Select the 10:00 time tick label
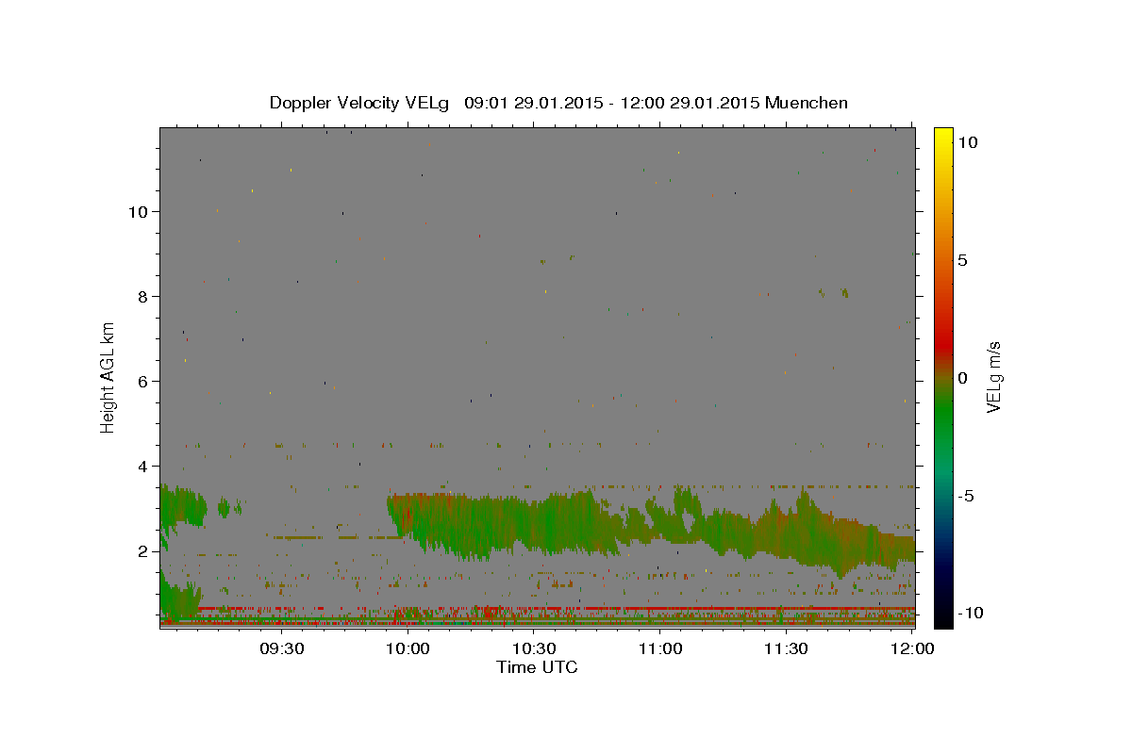This screenshot has height=754, width=1132. pos(408,648)
